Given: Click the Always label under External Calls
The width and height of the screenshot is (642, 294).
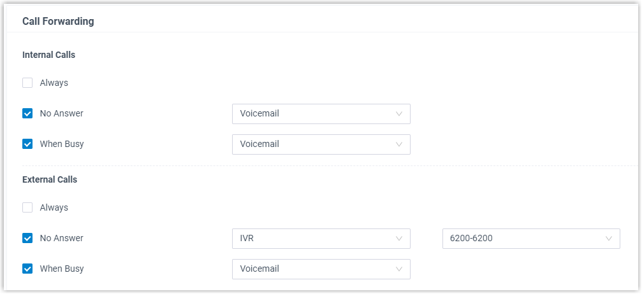Looking at the screenshot, I should [54, 207].
